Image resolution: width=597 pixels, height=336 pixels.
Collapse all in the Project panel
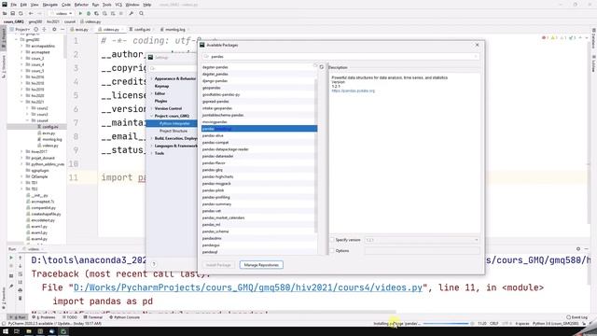45,29
